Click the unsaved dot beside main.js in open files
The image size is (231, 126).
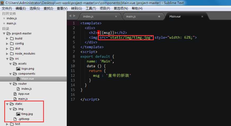pyautogui.click(x=4, y=24)
